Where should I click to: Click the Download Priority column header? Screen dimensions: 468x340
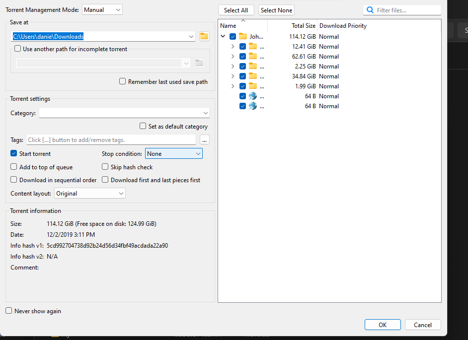point(343,26)
